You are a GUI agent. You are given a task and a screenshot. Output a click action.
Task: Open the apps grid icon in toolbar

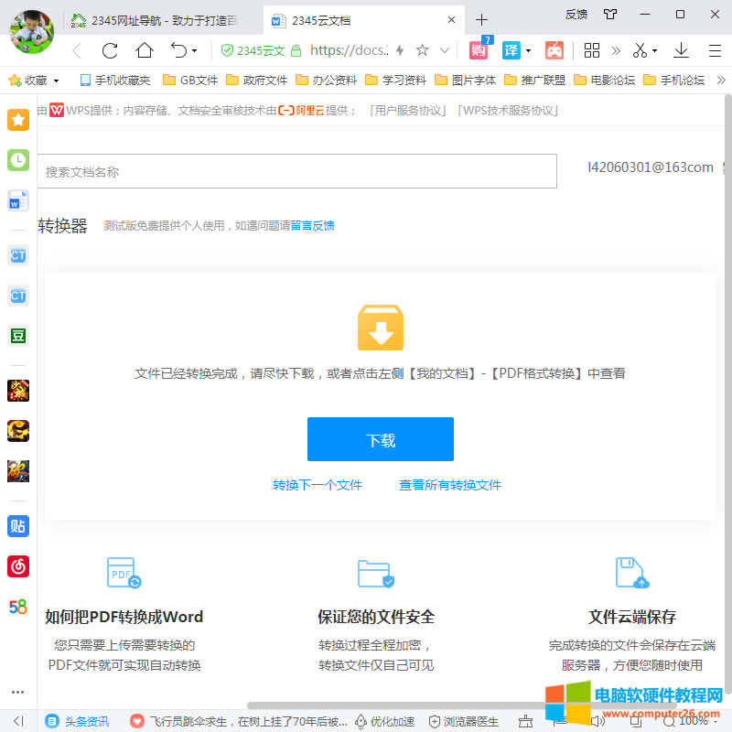591,50
